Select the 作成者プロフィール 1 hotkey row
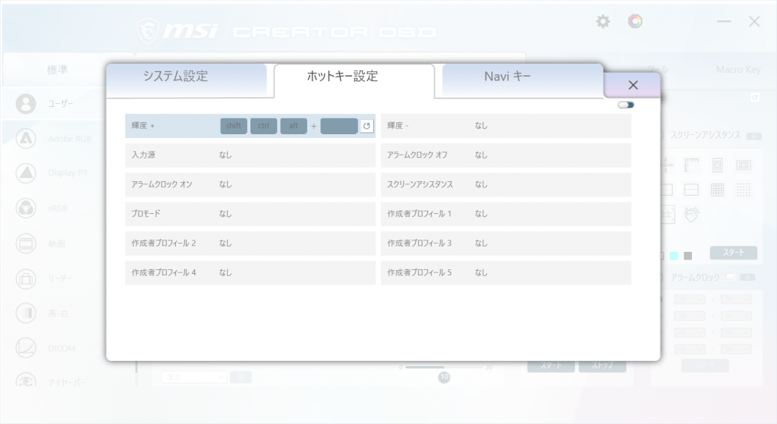 (x=506, y=214)
